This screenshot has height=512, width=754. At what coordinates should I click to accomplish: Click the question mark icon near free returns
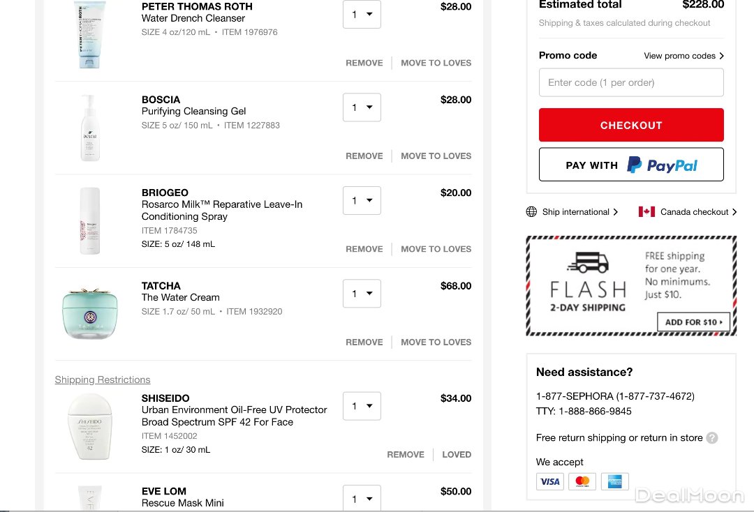coord(712,438)
